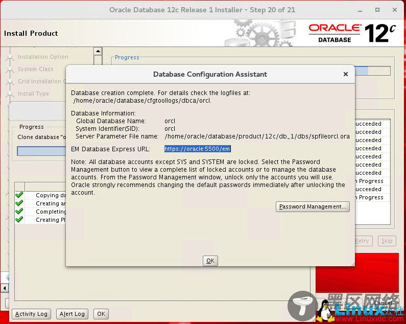Minimize the Oracle installer window

click(360, 10)
